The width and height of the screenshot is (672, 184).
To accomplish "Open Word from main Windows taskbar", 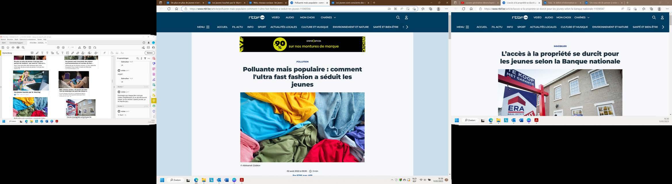I will [x=226, y=180].
